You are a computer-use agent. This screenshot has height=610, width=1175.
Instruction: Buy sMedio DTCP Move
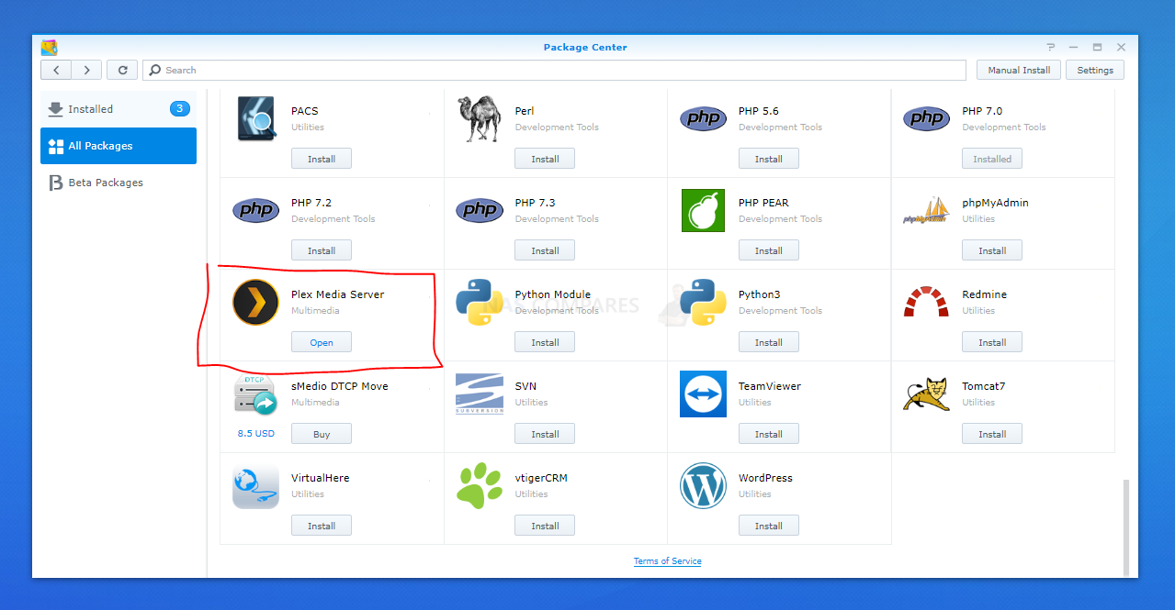point(322,434)
